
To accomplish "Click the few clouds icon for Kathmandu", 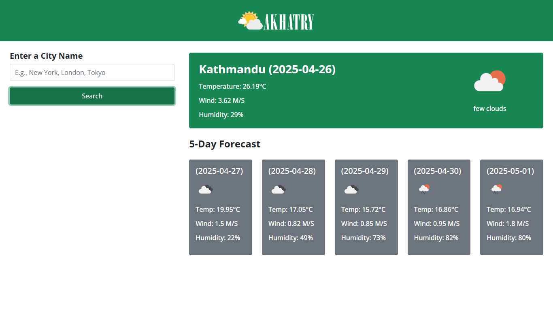I will click(x=489, y=81).
